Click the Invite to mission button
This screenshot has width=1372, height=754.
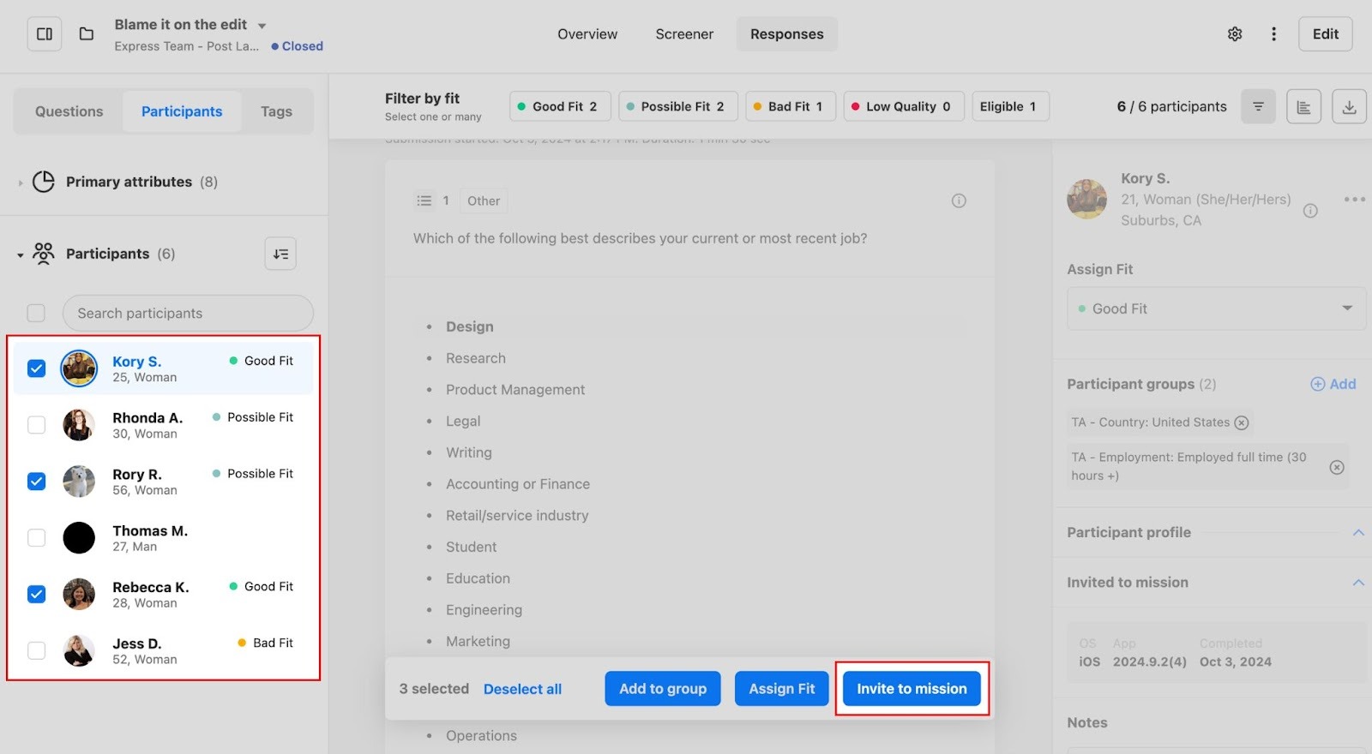click(x=912, y=689)
